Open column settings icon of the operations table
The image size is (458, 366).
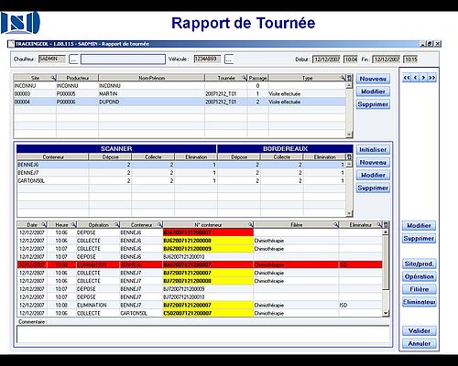click(386, 225)
